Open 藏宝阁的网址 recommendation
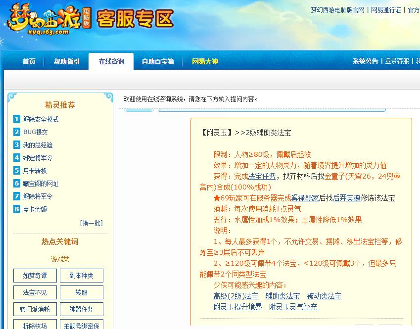 (41, 184)
